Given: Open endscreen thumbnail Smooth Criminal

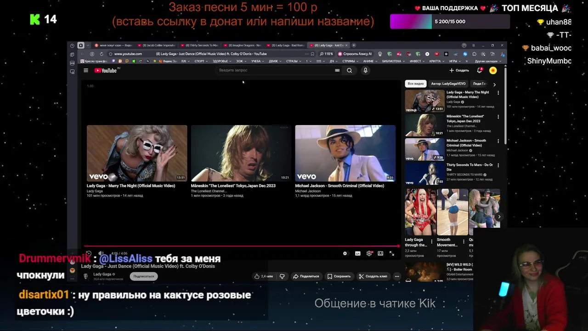Looking at the screenshot, I should [x=345, y=153].
